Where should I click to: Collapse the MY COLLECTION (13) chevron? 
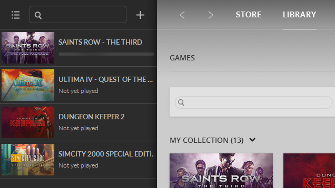(252, 140)
